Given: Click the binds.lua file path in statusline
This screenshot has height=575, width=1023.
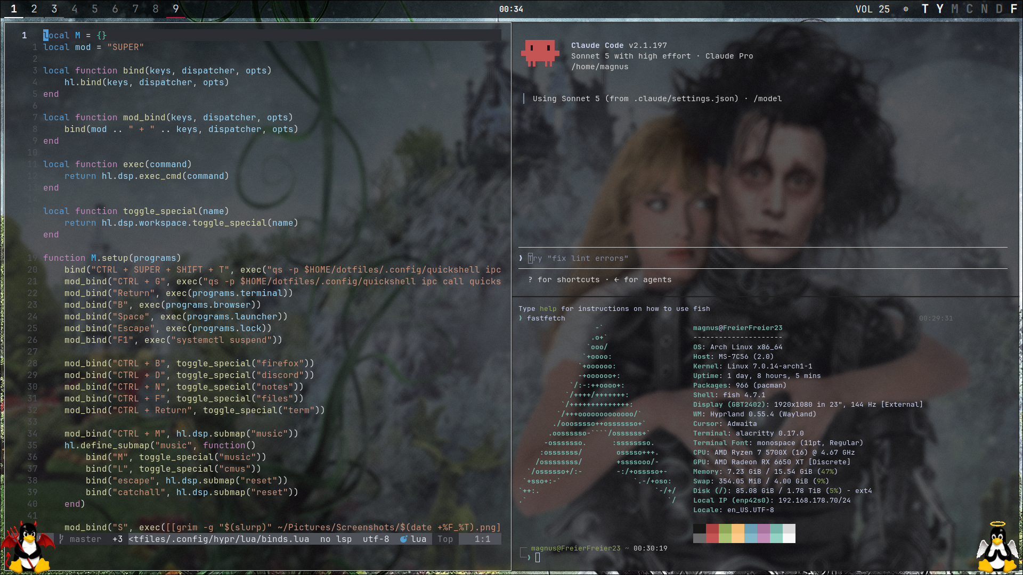Looking at the screenshot, I should 219,539.
